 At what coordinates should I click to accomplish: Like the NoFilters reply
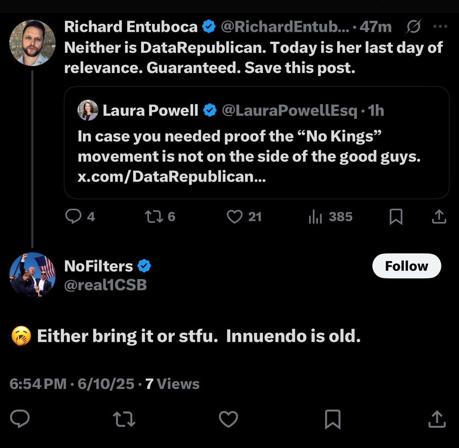228,419
